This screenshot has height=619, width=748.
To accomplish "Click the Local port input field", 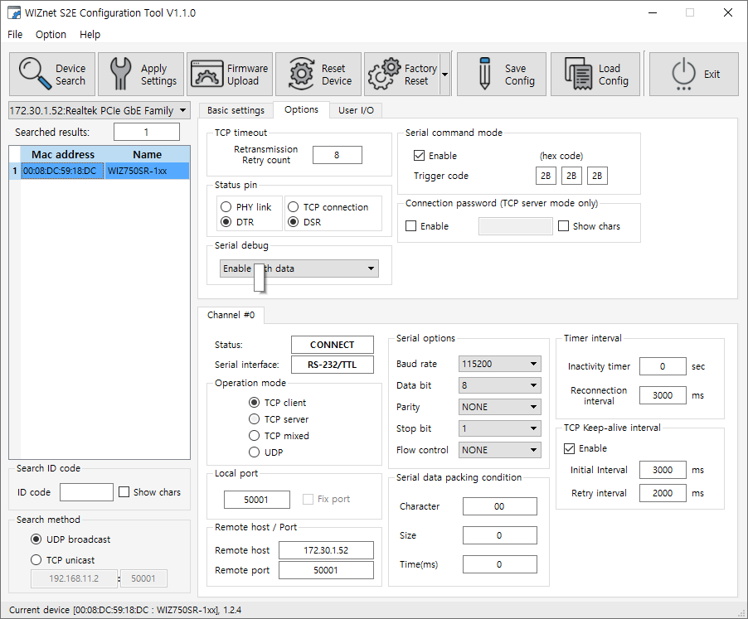I will pos(256,500).
